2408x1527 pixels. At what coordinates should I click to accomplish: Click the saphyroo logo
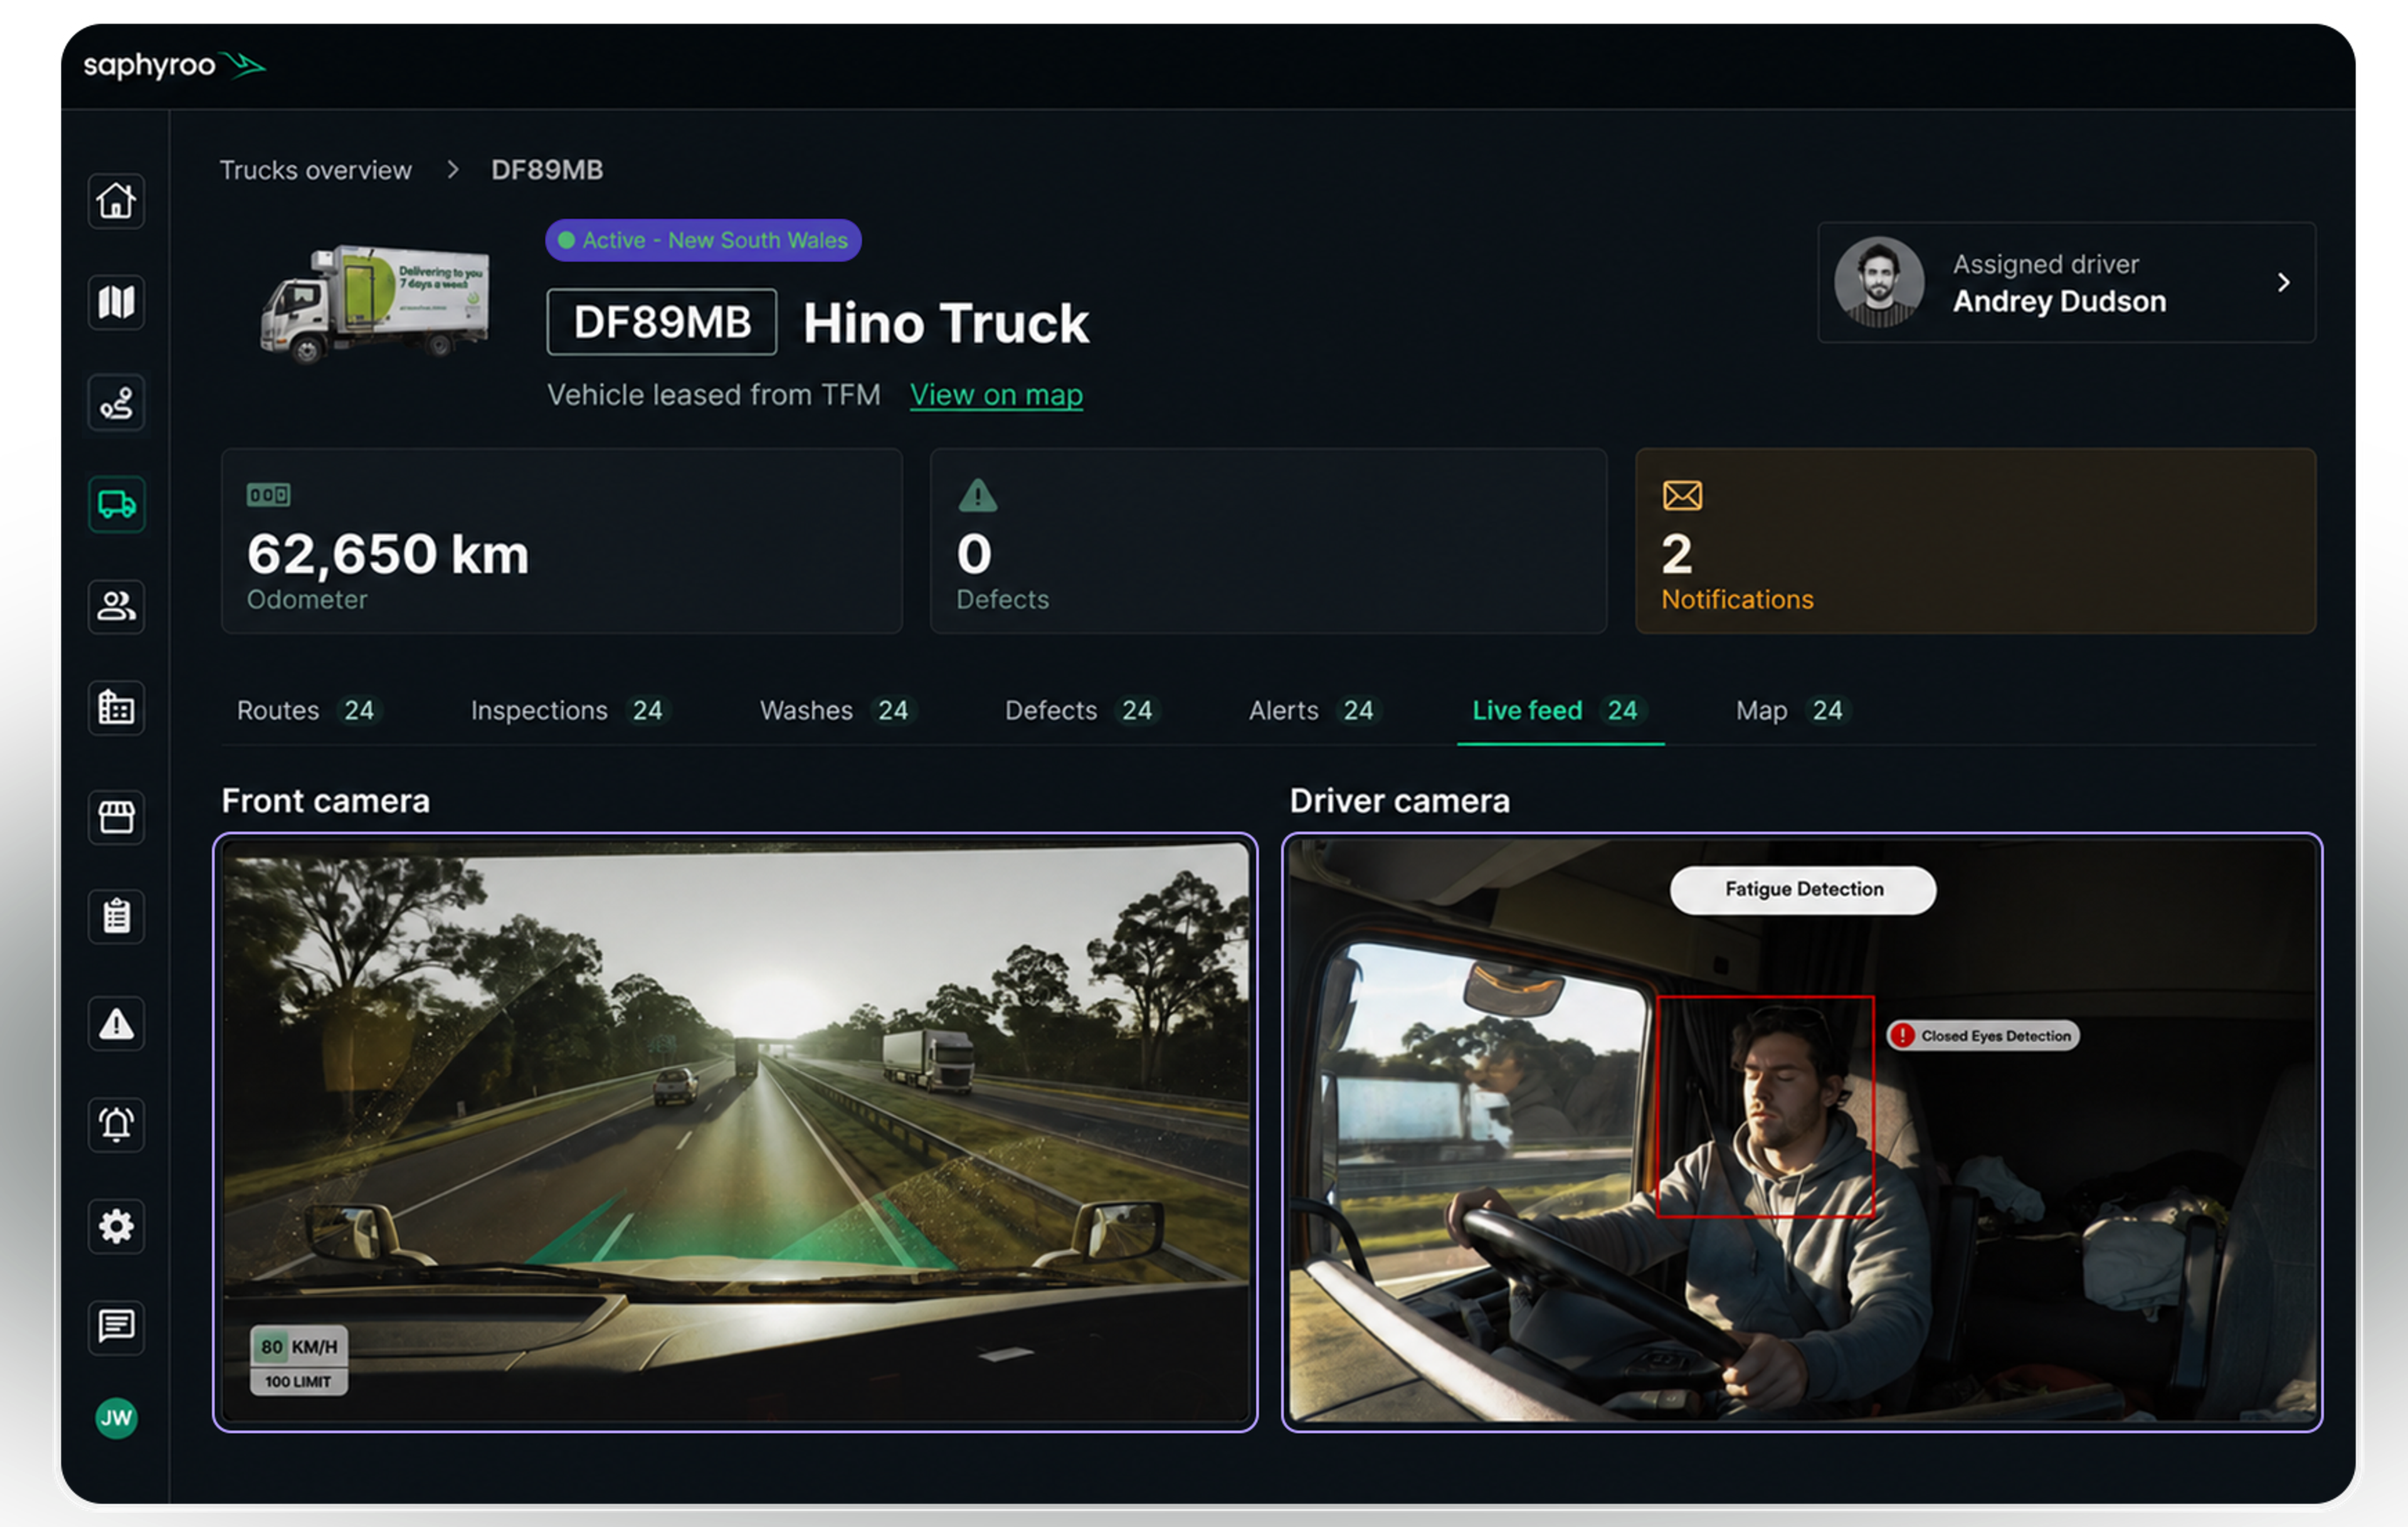coord(174,66)
